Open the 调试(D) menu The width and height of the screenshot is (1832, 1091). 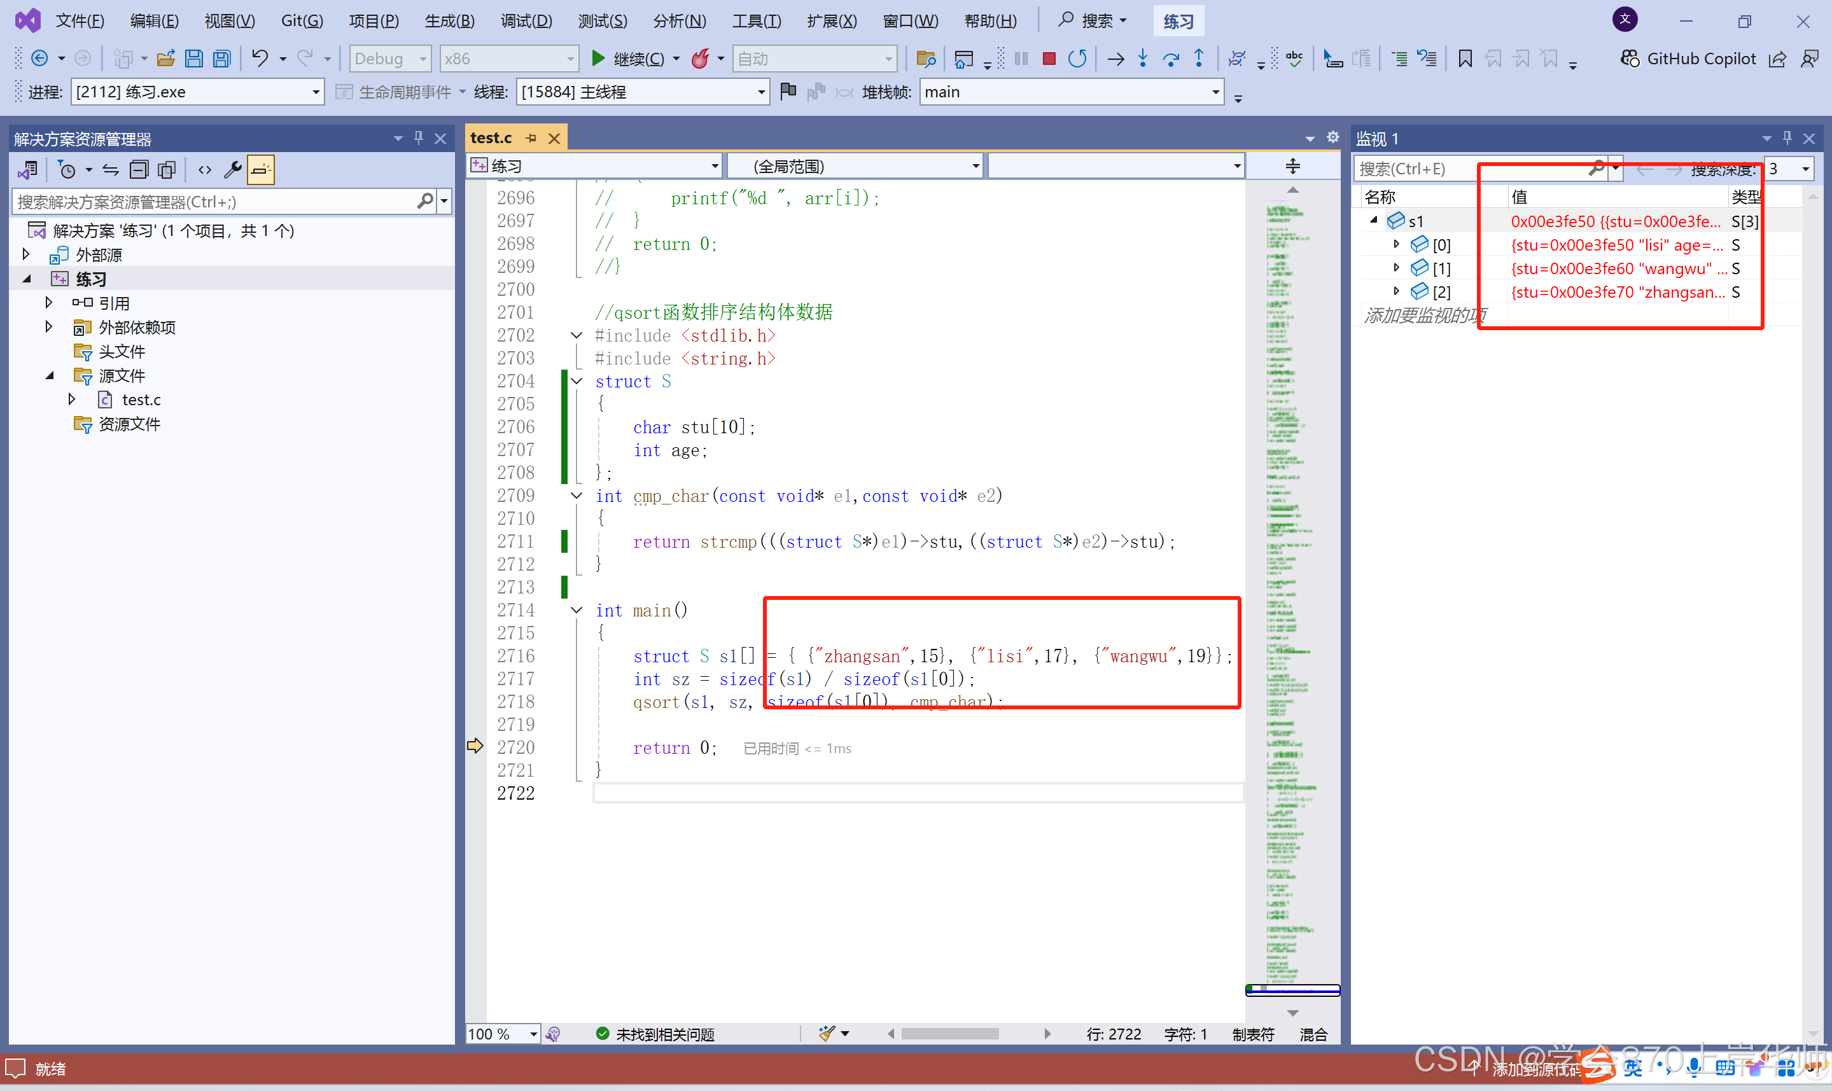click(x=526, y=20)
